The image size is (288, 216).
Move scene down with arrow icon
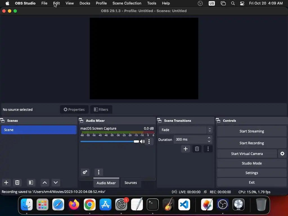56,183
